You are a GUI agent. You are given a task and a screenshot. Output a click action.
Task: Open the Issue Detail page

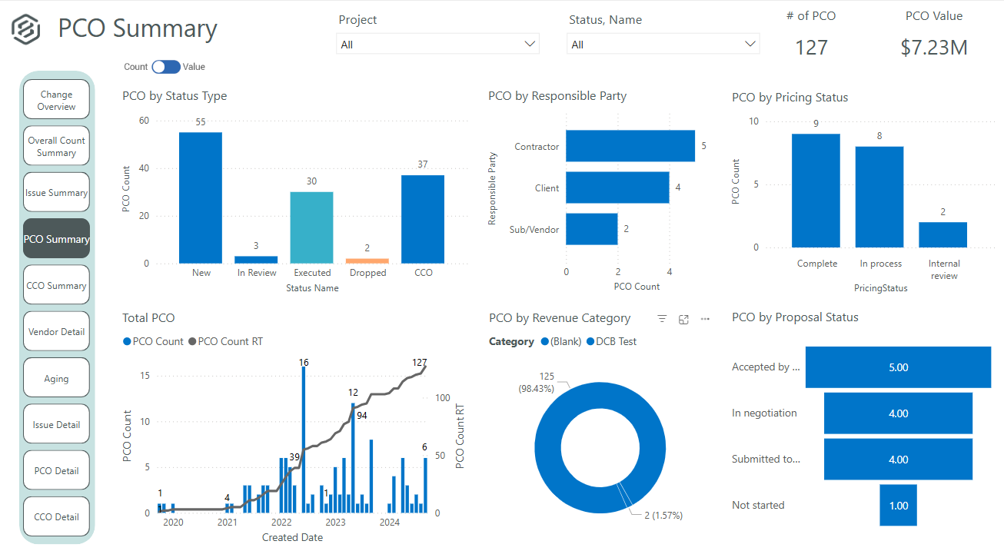(57, 424)
